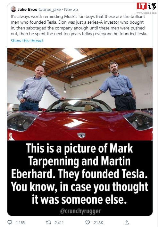Click the www.ithome.com watermark text
The width and height of the screenshot is (159, 227).
point(146,13)
